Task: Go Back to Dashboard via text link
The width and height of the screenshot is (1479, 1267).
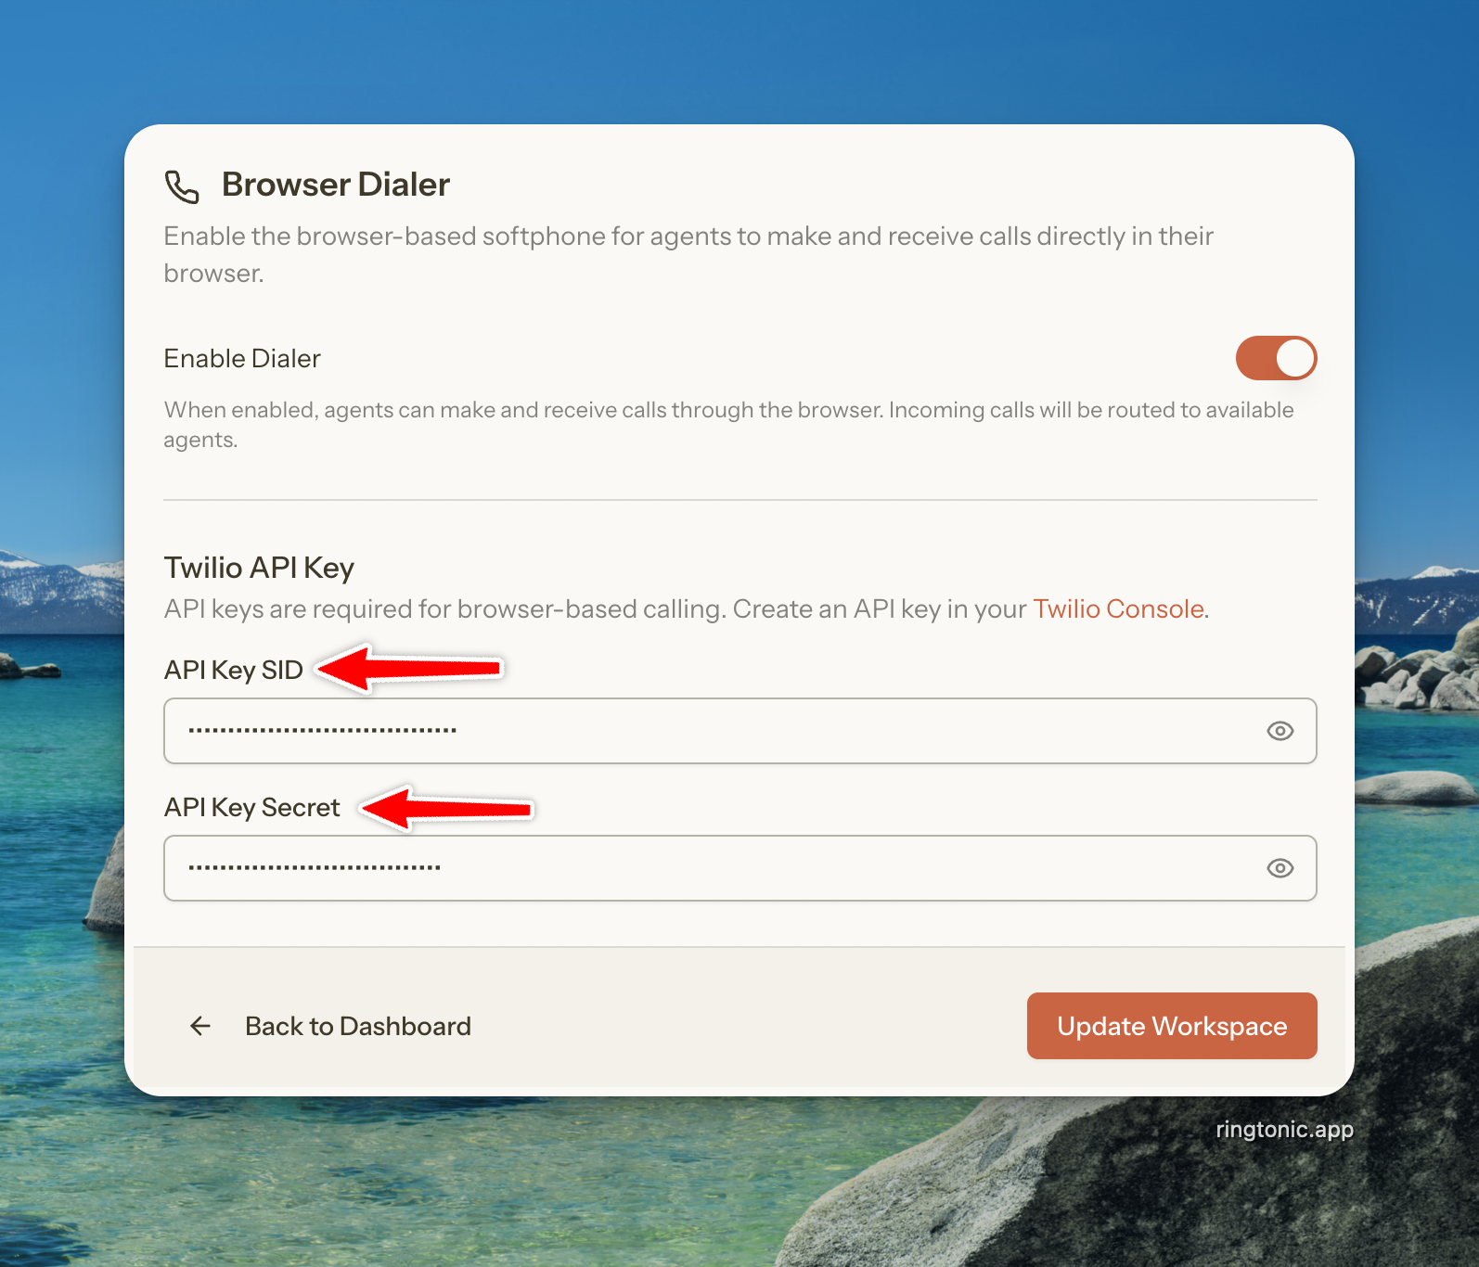Action: [x=358, y=1026]
